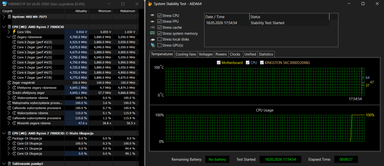Click the System MSI MS-7D75 chip icon
The image size is (384, 166).
point(10,17)
